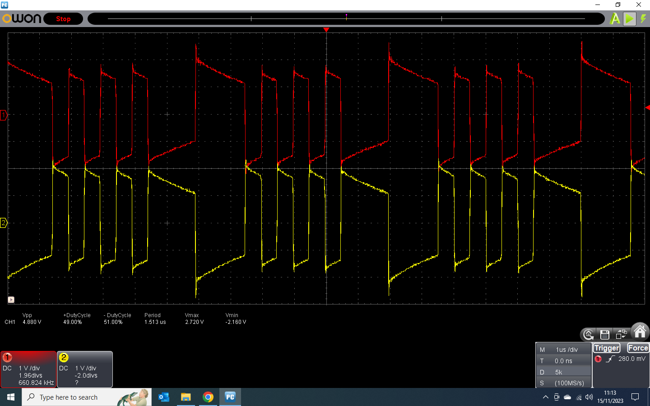Click the small play icon at graph corner

pos(11,300)
